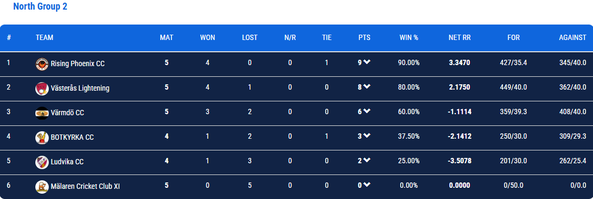The image size is (593, 199).
Task: Sort table by PTS column header
Action: [x=365, y=38]
